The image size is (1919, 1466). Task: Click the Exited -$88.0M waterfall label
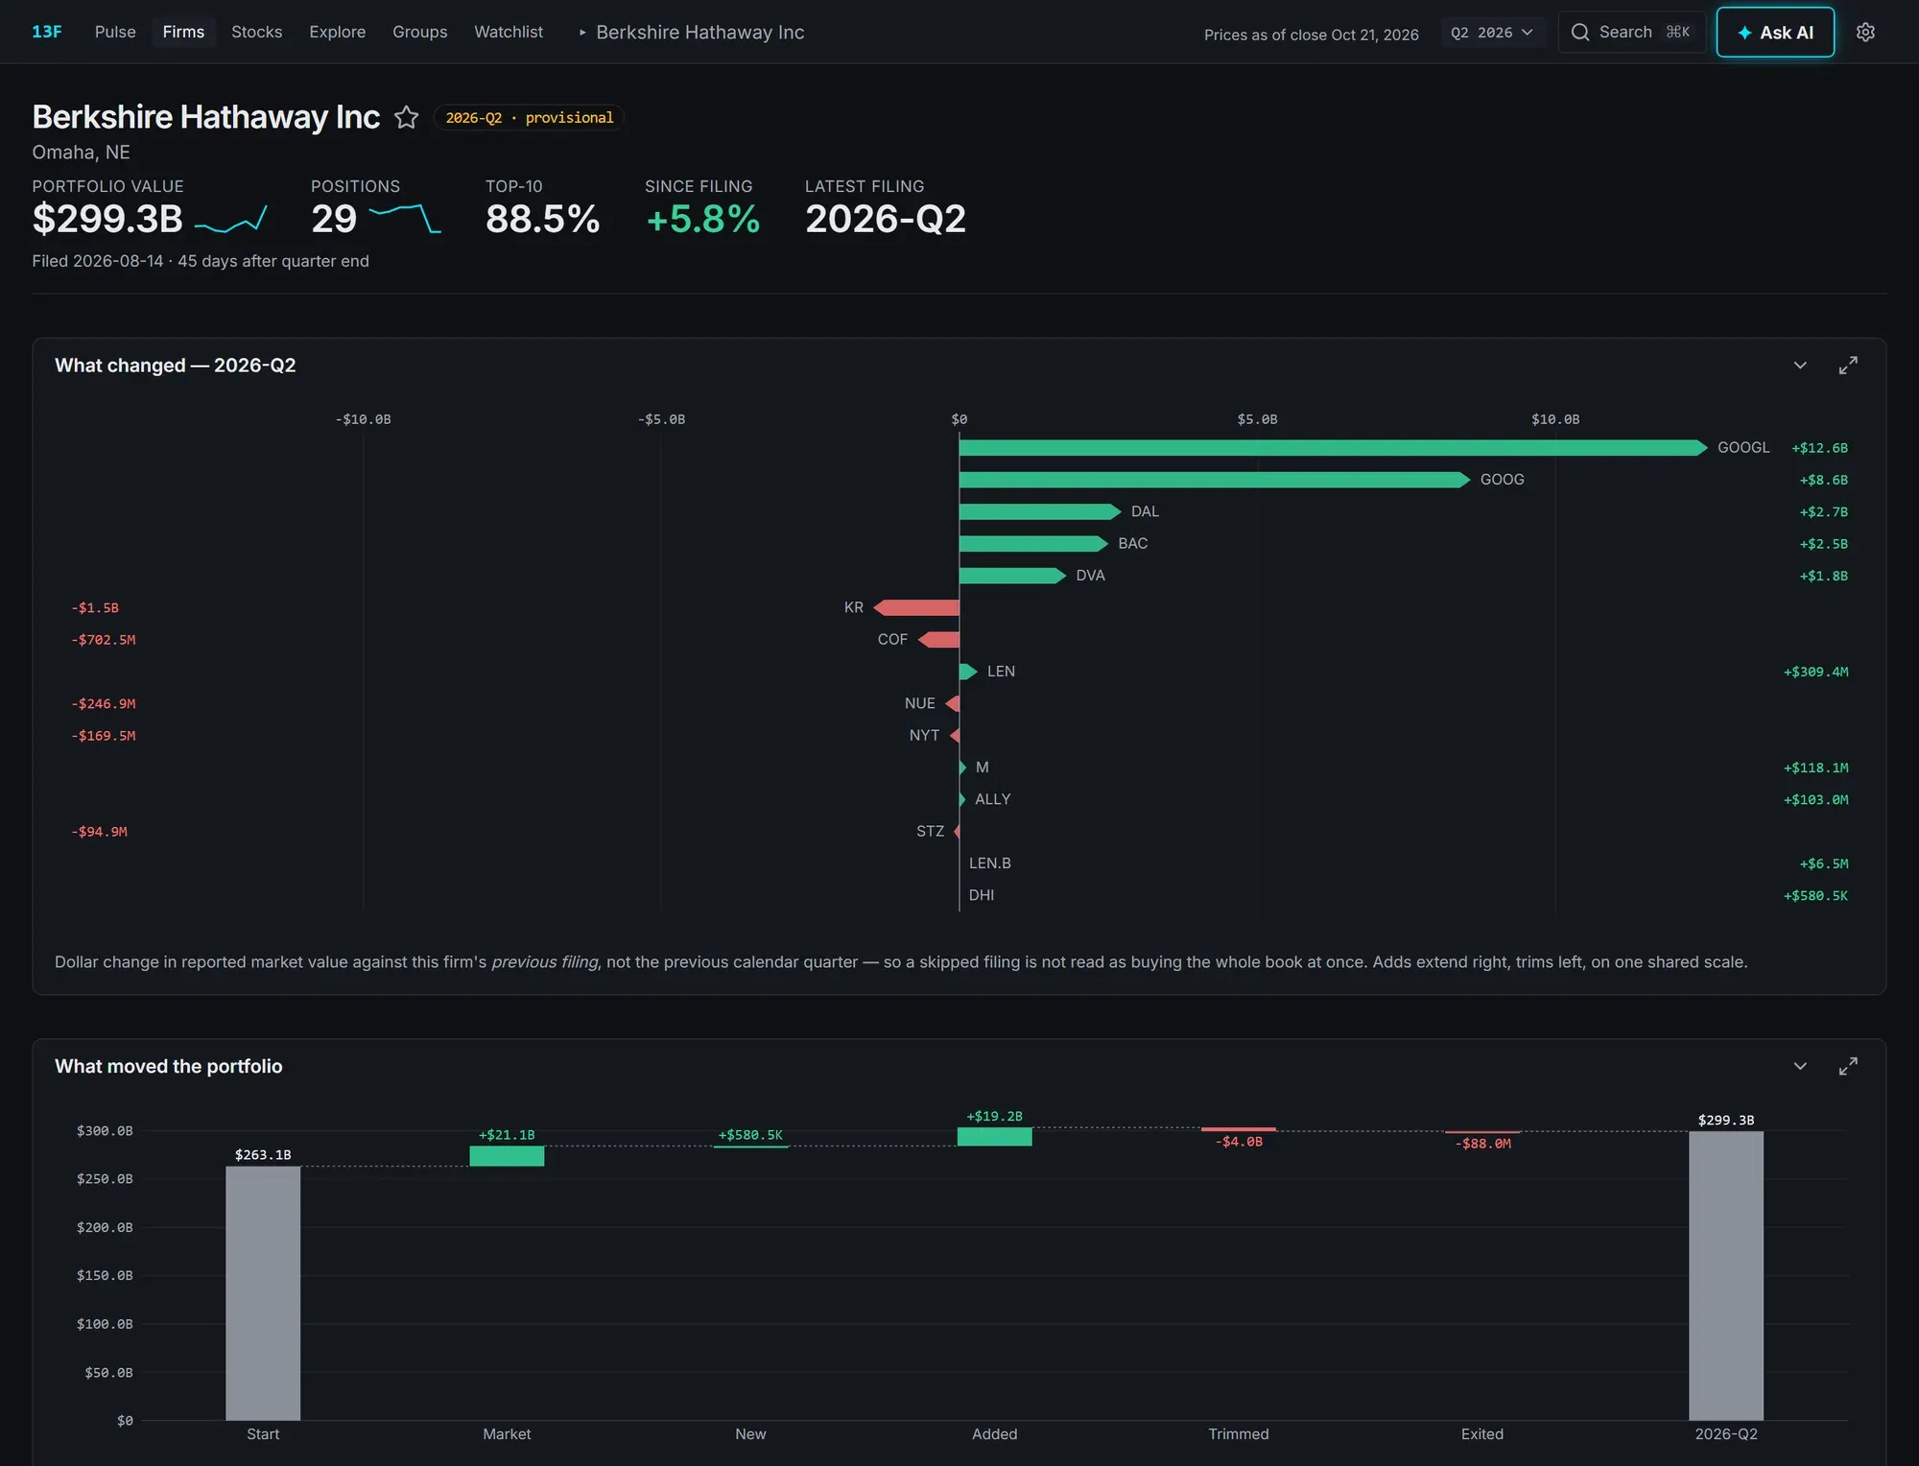tap(1482, 1144)
